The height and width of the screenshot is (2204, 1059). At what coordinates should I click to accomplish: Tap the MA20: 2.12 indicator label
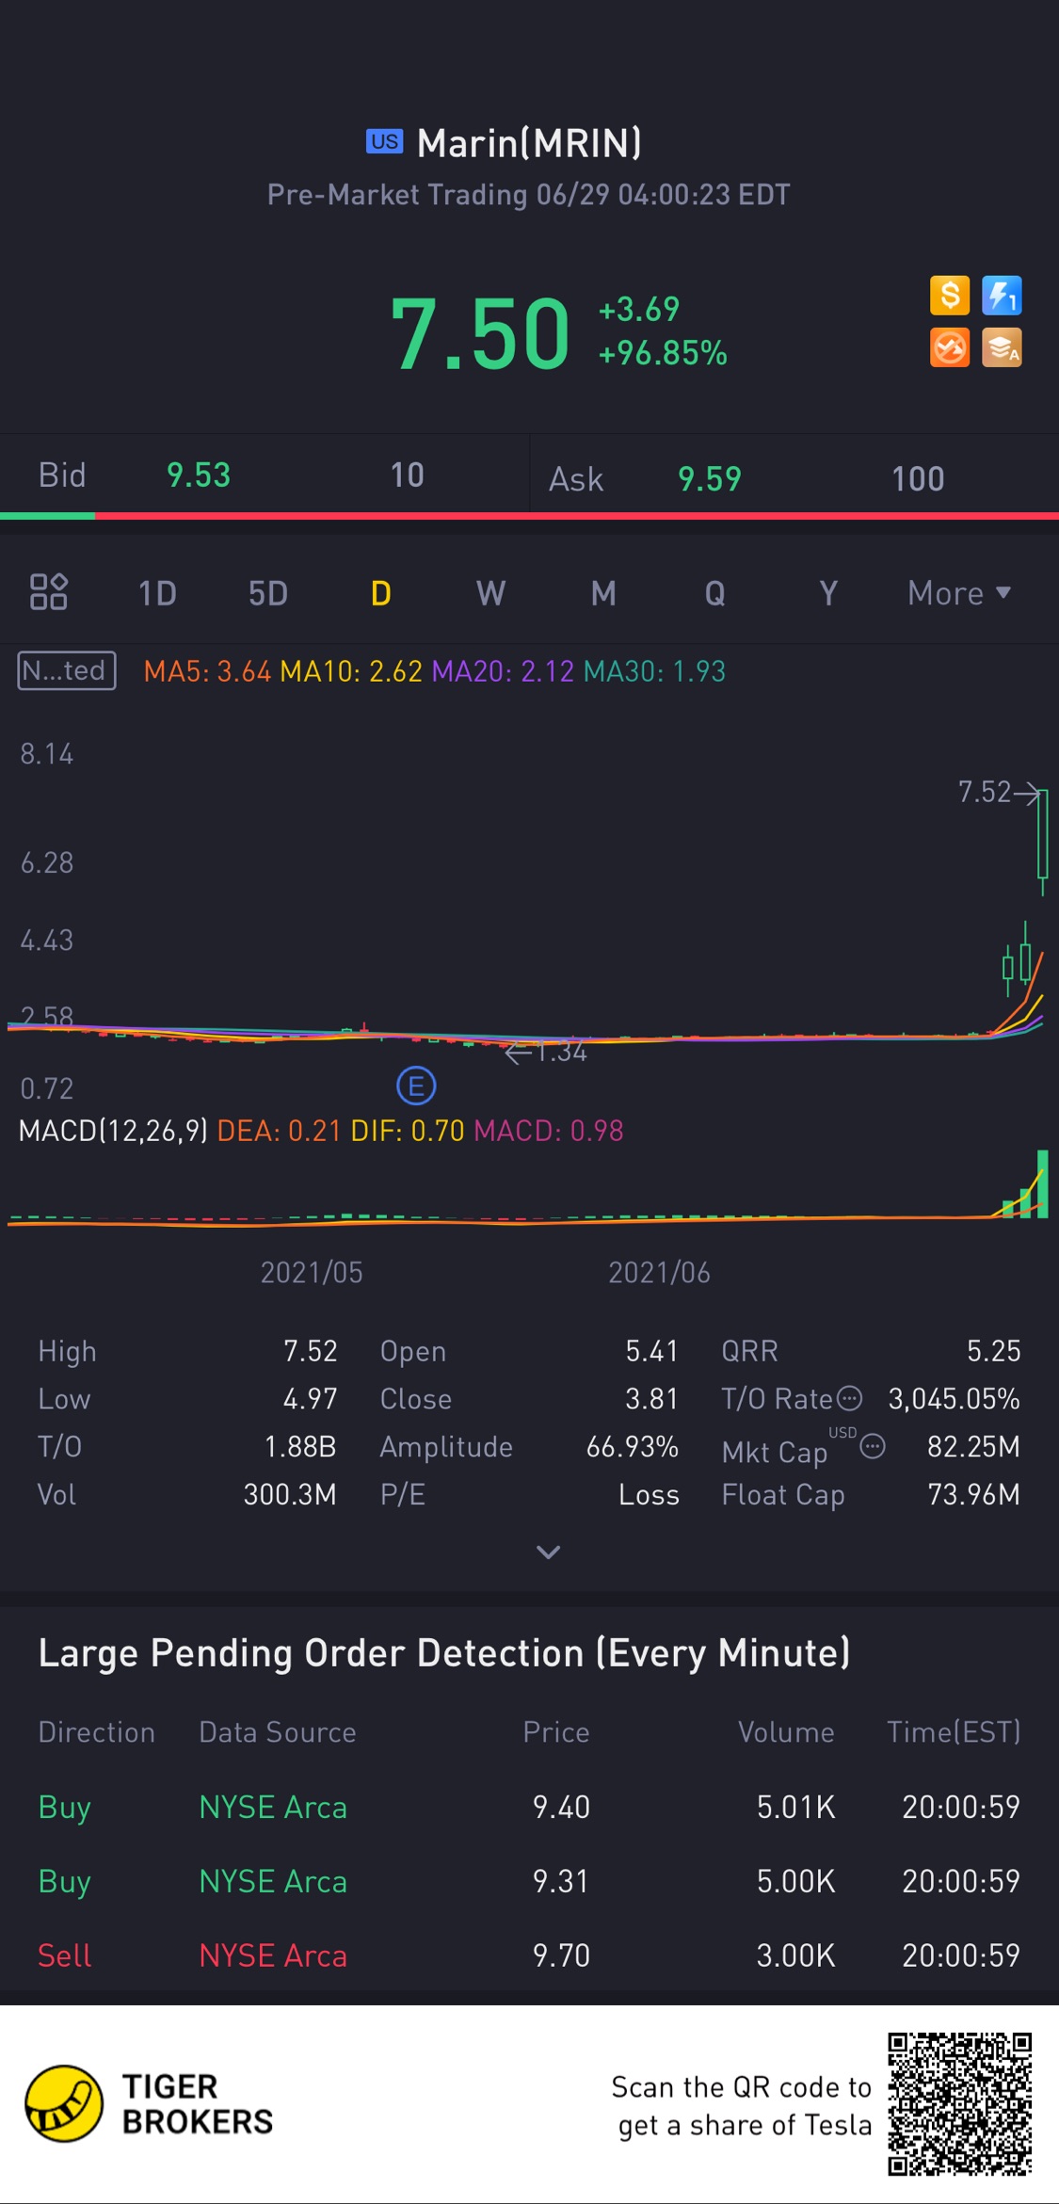pyautogui.click(x=503, y=671)
